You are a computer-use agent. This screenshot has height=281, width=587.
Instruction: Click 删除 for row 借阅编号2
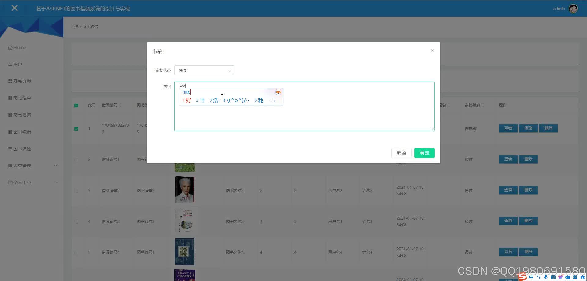(x=528, y=190)
